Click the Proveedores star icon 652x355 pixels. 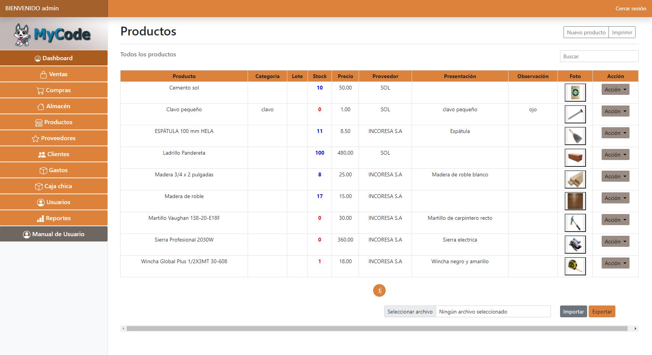(35, 139)
